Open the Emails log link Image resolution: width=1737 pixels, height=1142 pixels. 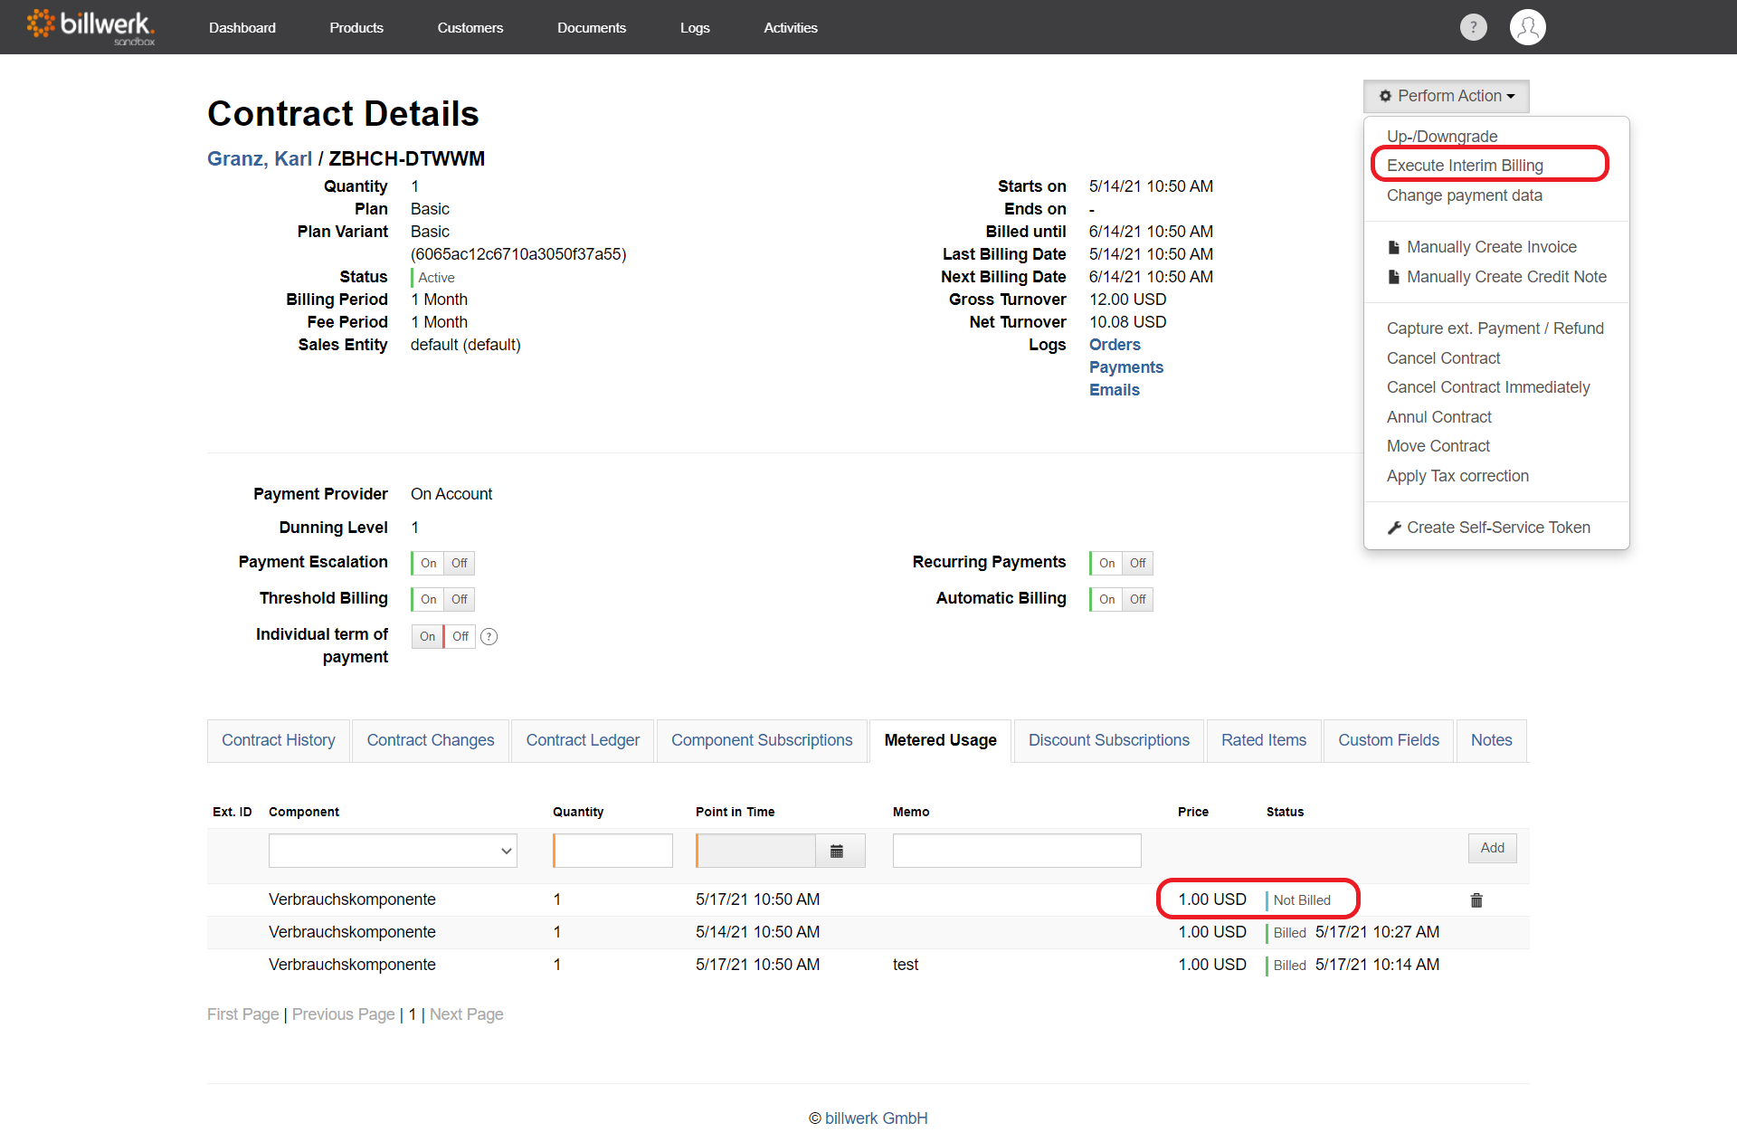1115,390
